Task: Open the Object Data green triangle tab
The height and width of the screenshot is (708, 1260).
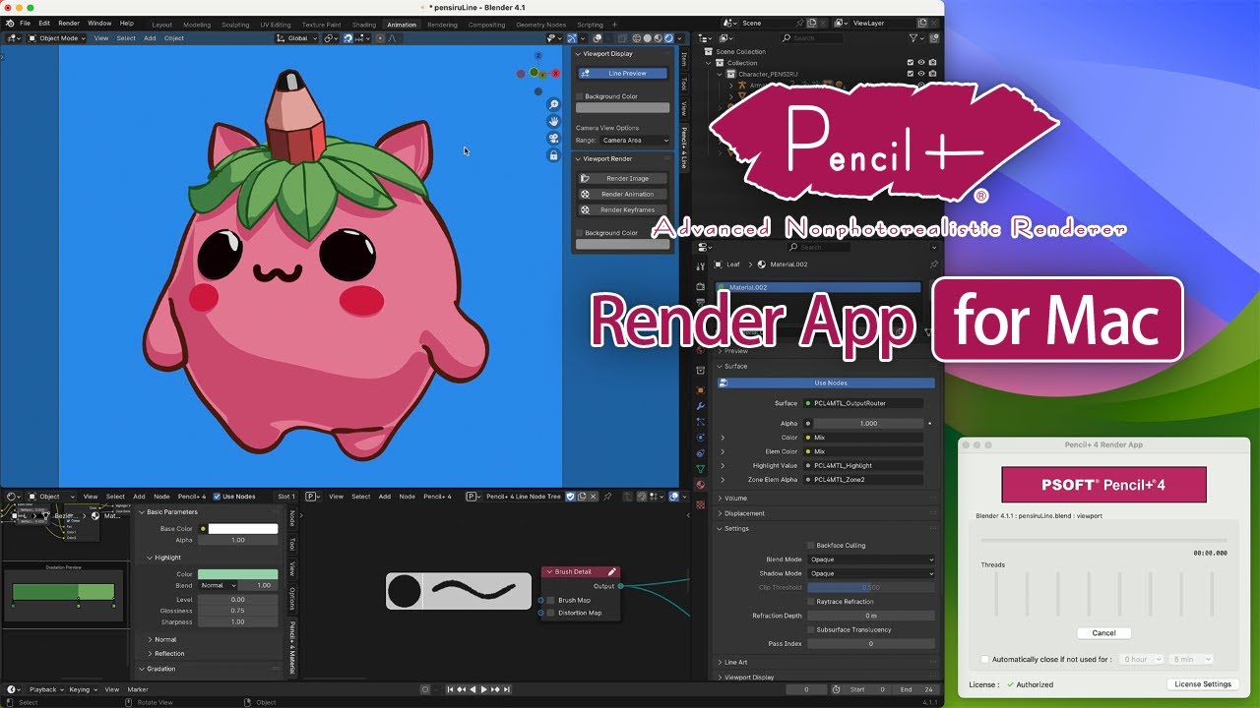Action: pyautogui.click(x=700, y=468)
